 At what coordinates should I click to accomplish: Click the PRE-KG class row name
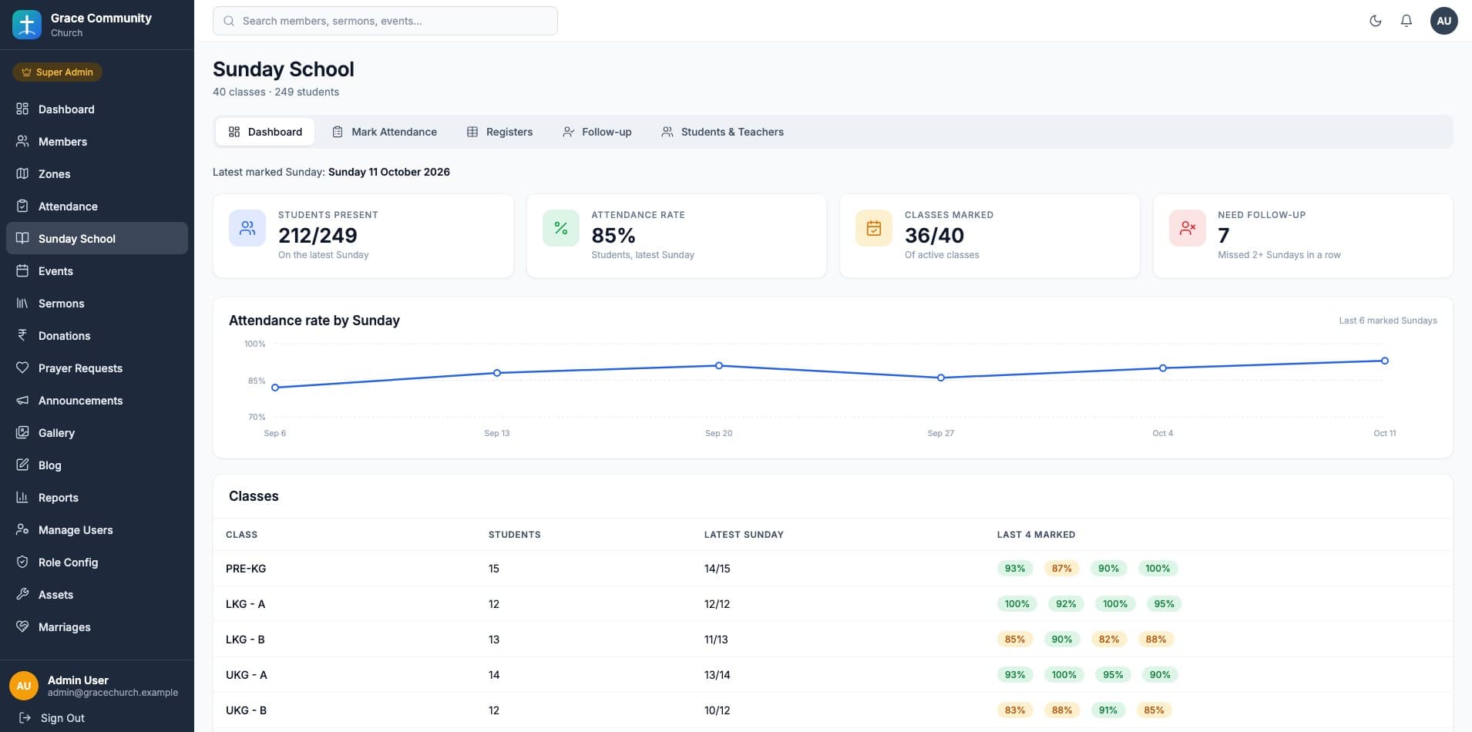(246, 568)
